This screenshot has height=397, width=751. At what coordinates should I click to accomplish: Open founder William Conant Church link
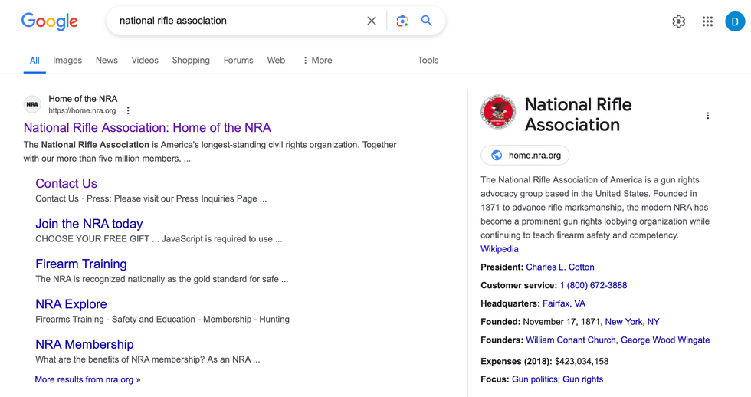click(x=570, y=340)
